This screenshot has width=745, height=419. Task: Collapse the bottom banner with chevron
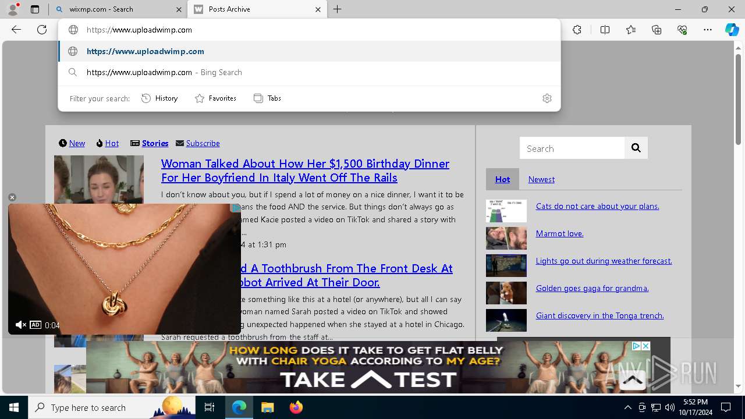pyautogui.click(x=632, y=381)
